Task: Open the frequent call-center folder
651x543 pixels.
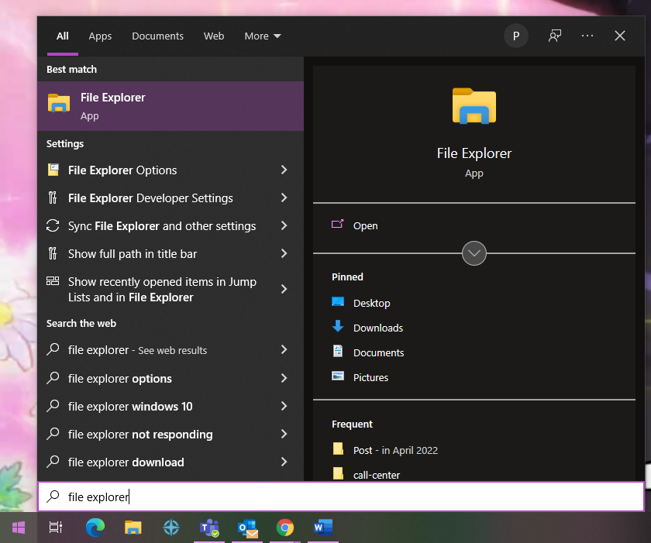Action: pyautogui.click(x=375, y=474)
